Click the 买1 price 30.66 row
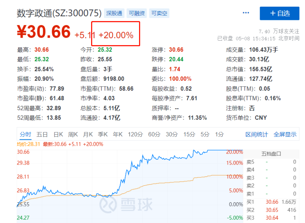The height and width of the screenshot is (223, 305). (x=271, y=202)
